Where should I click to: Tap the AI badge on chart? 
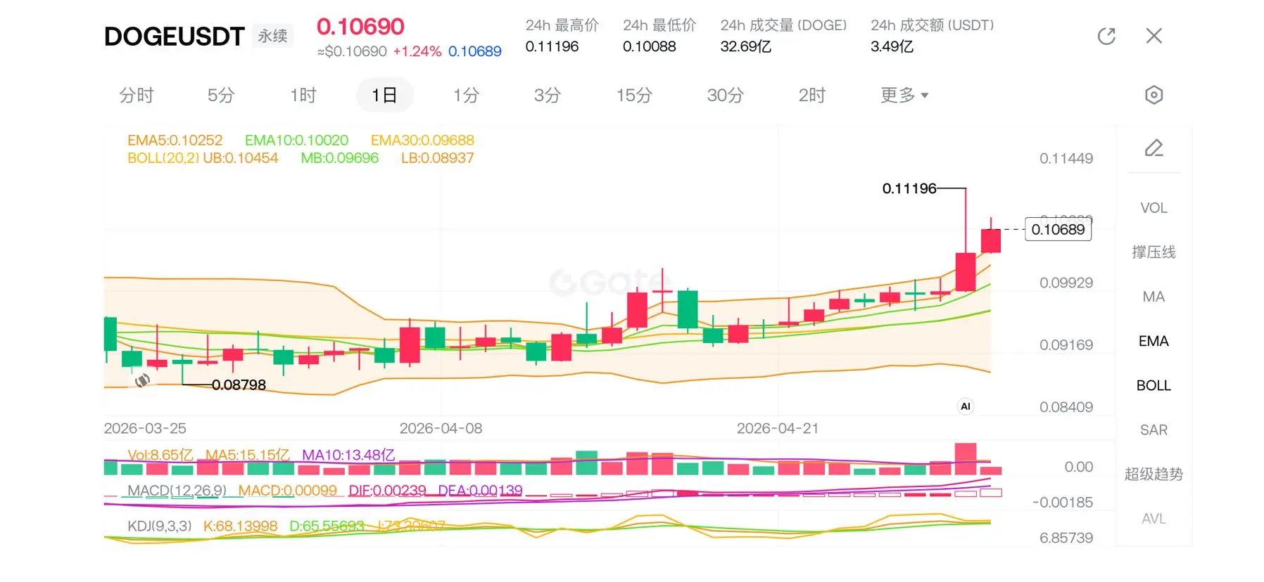point(966,406)
